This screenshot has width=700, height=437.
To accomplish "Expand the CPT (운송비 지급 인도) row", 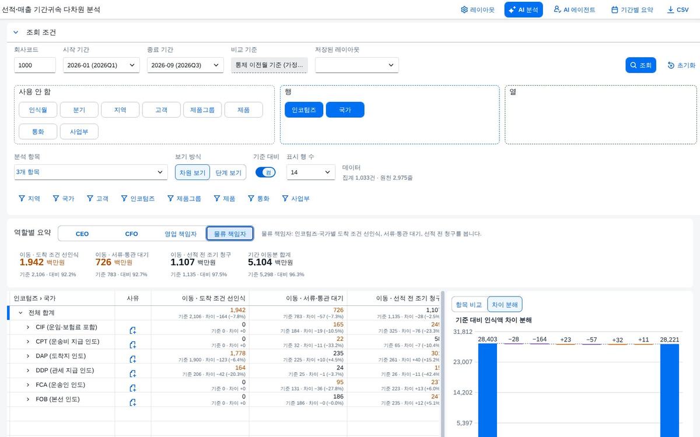I will [x=27, y=341].
